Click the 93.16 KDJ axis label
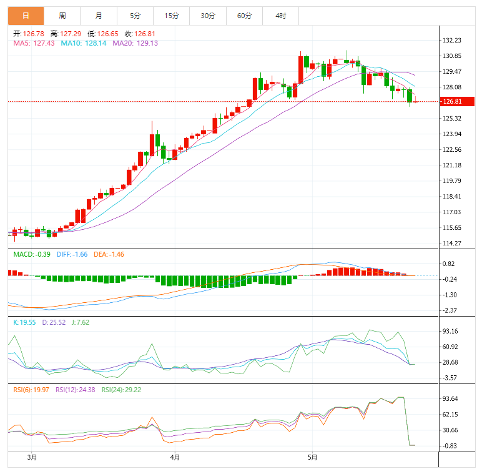Screen dimensions: 482x474 (450, 332)
